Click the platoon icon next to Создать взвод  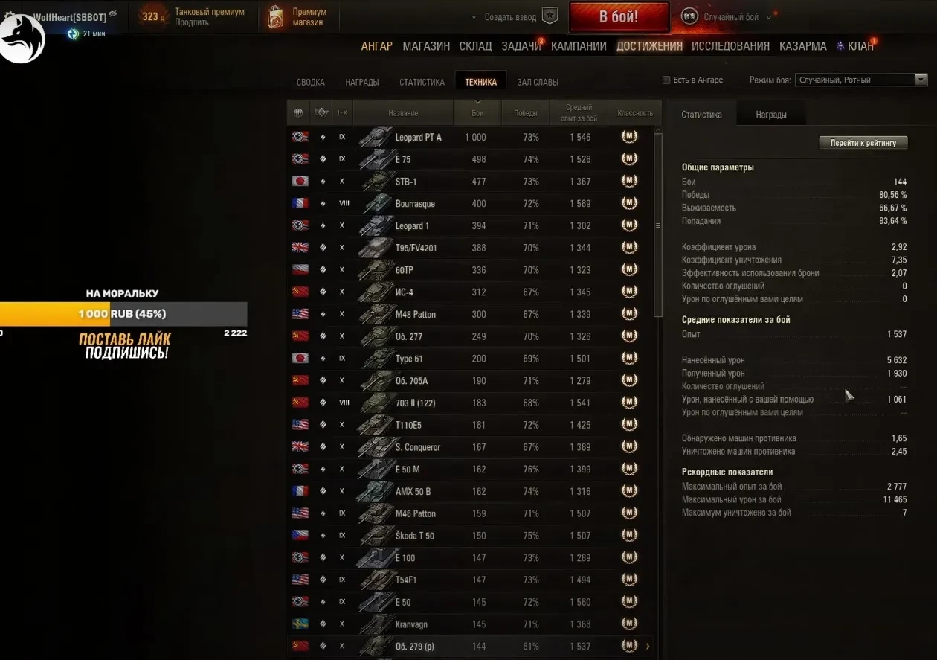550,16
